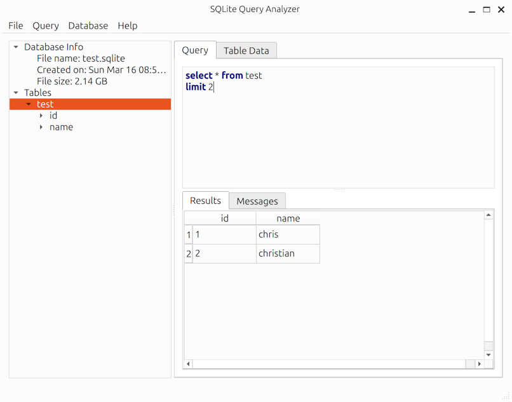Expand the id column node

pos(41,116)
